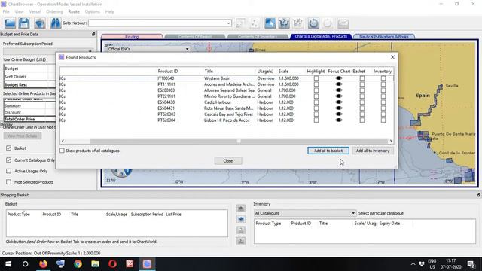The image size is (482, 271).
Task: Uncheck the Basket checkbox in left panel
Action: tap(8, 148)
